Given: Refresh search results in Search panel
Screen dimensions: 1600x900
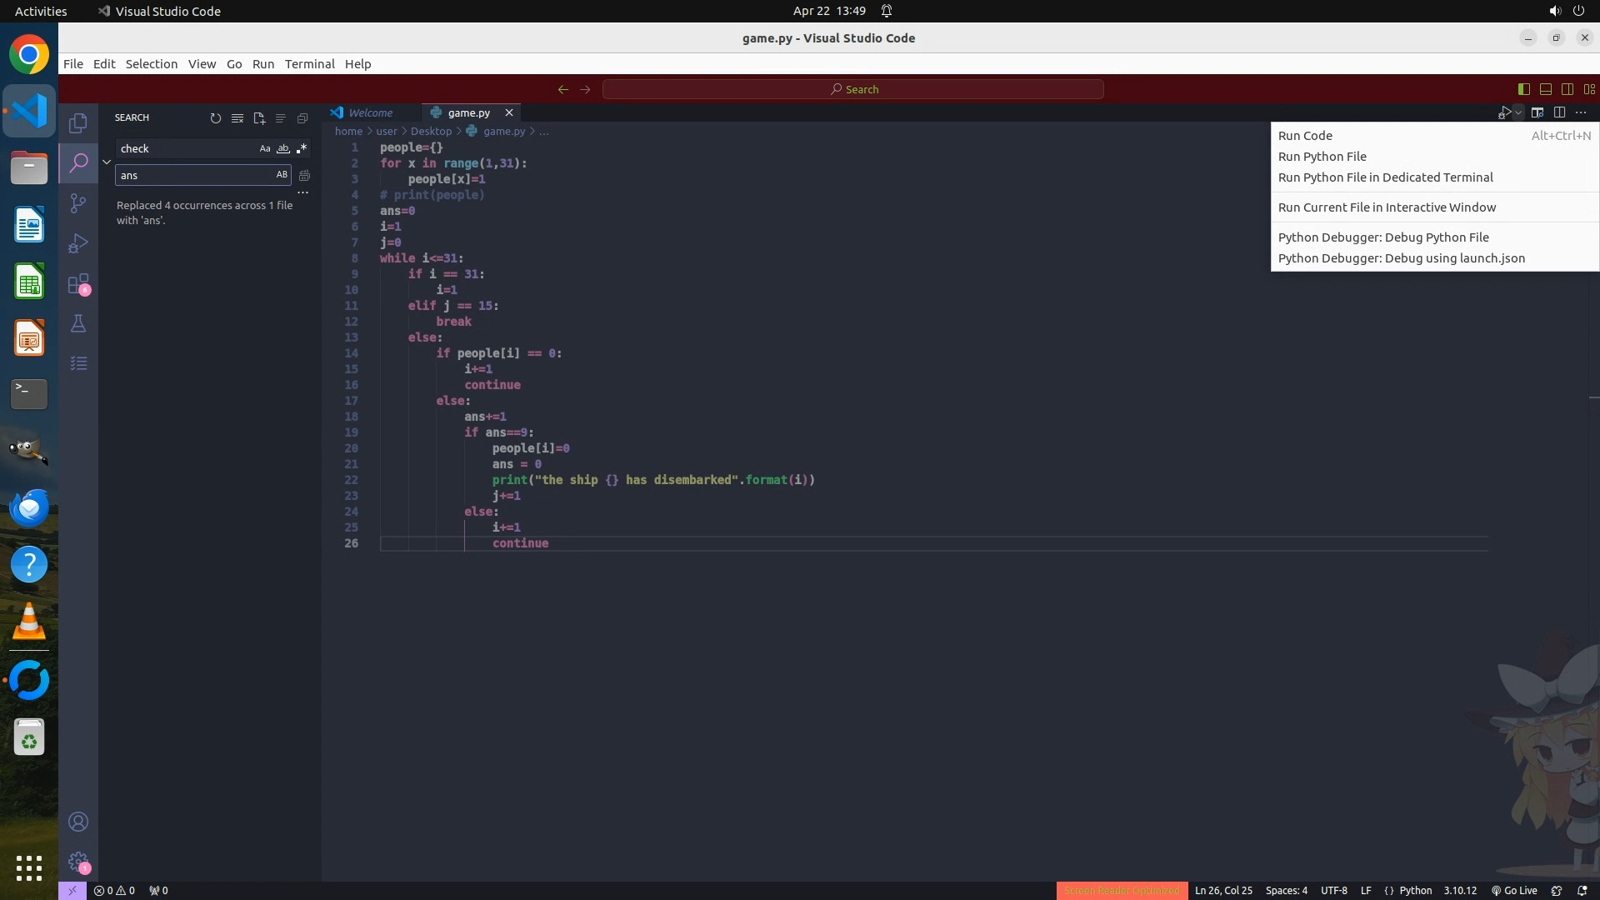Looking at the screenshot, I should [x=216, y=118].
